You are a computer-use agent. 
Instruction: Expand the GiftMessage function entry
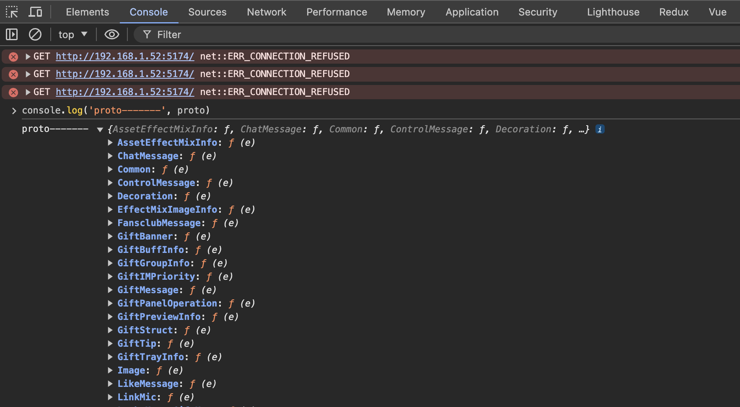[110, 290]
